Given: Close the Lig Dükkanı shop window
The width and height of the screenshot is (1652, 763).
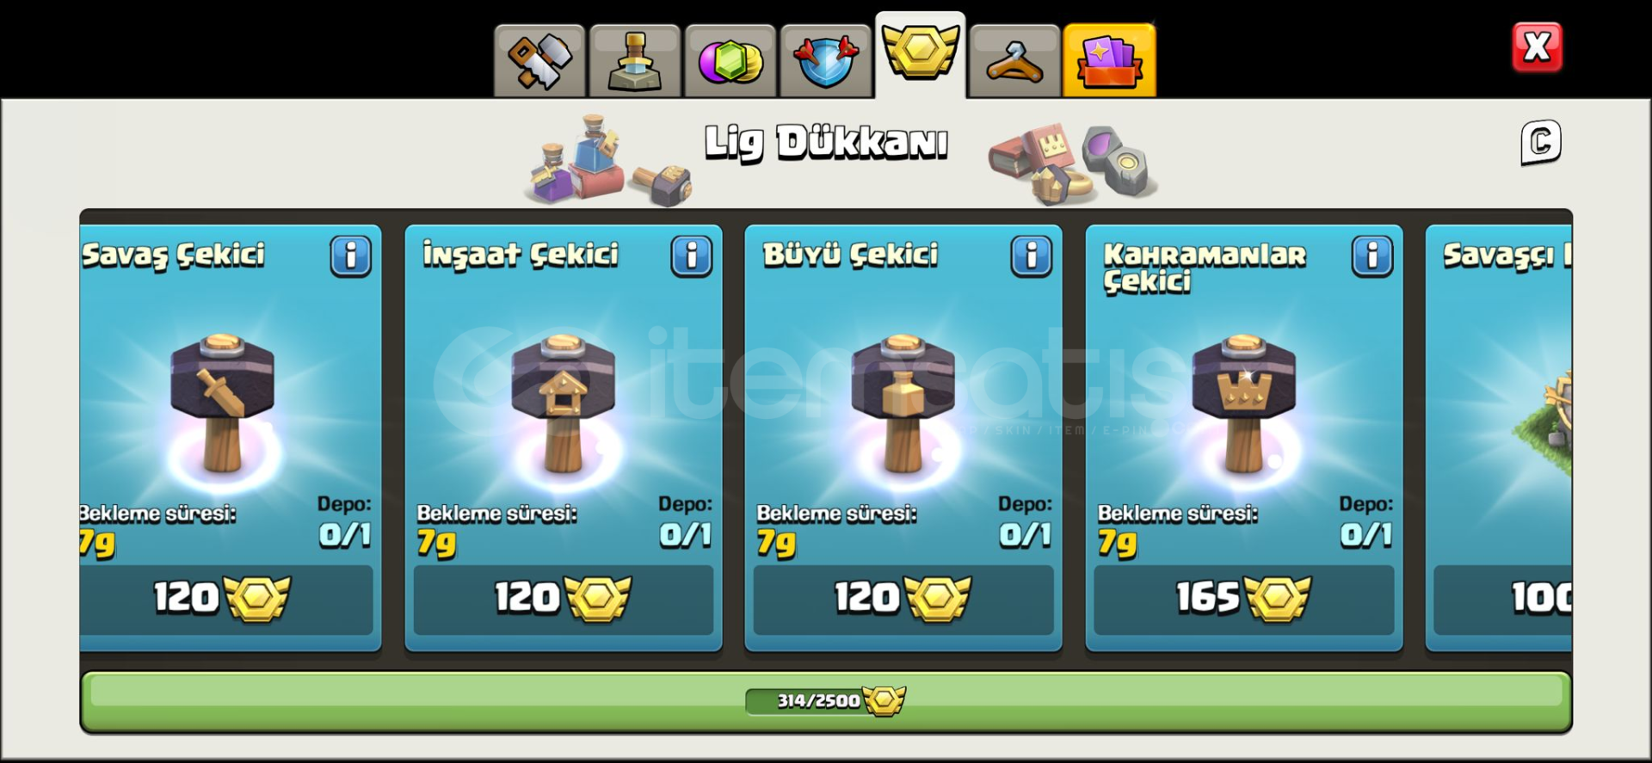Looking at the screenshot, I should 1538,47.
